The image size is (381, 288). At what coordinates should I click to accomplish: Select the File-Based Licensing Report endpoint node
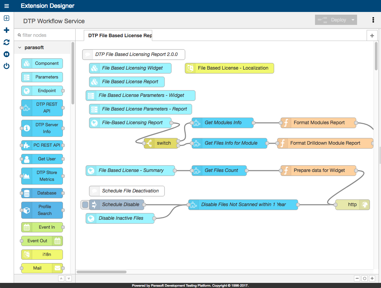coord(130,123)
